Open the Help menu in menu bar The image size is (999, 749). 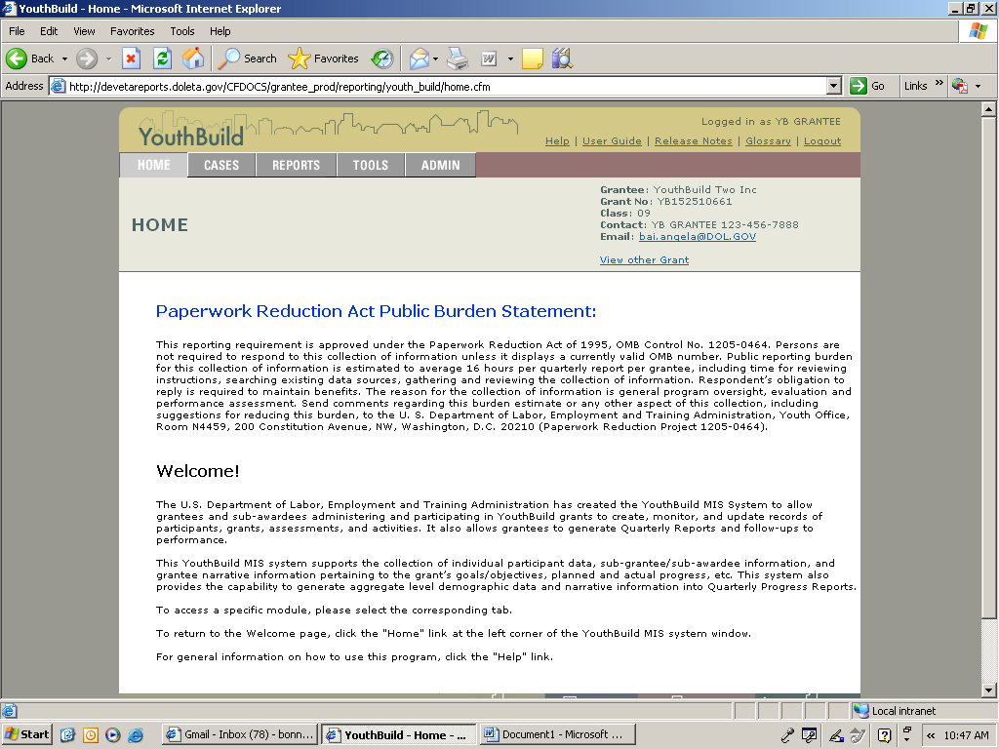(x=220, y=31)
